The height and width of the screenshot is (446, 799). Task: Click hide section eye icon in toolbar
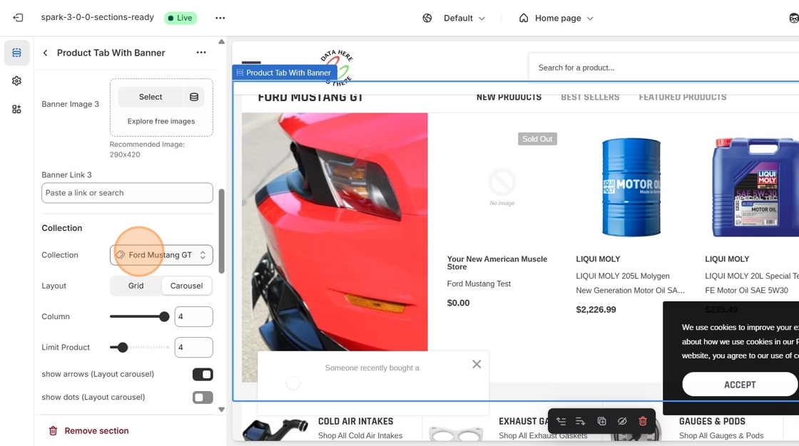coord(622,421)
